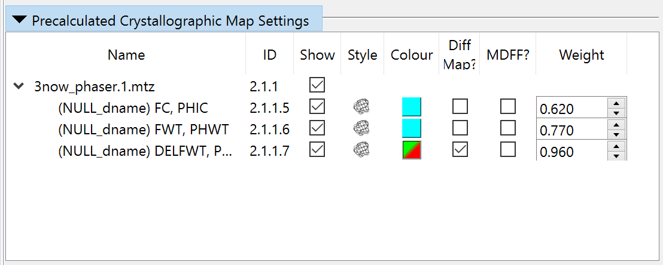Select the FWT, PHWT map row
The width and height of the screenshot is (663, 265).
pyautogui.click(x=143, y=130)
